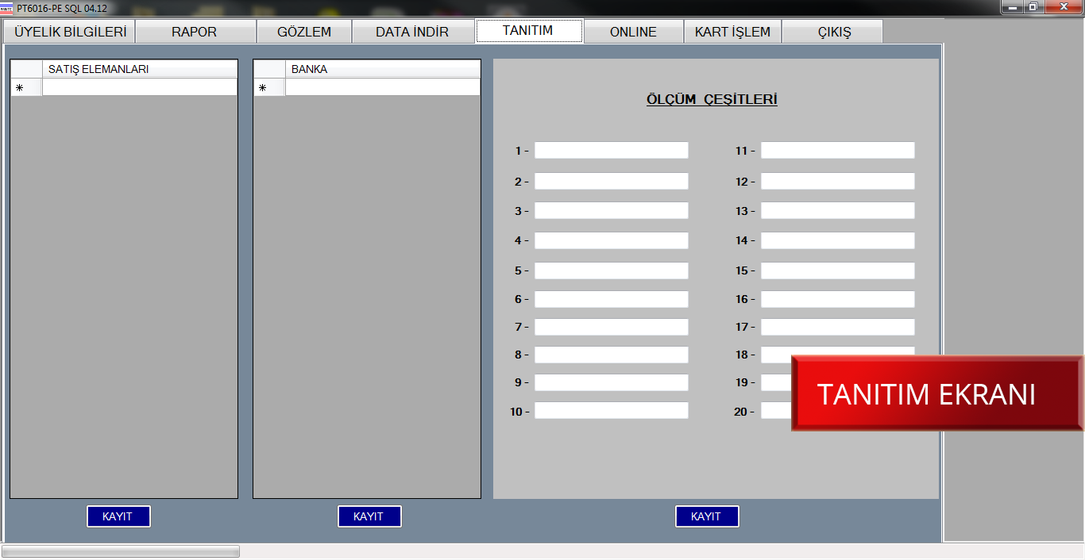Click the empty BANKA entry cell

383,88
